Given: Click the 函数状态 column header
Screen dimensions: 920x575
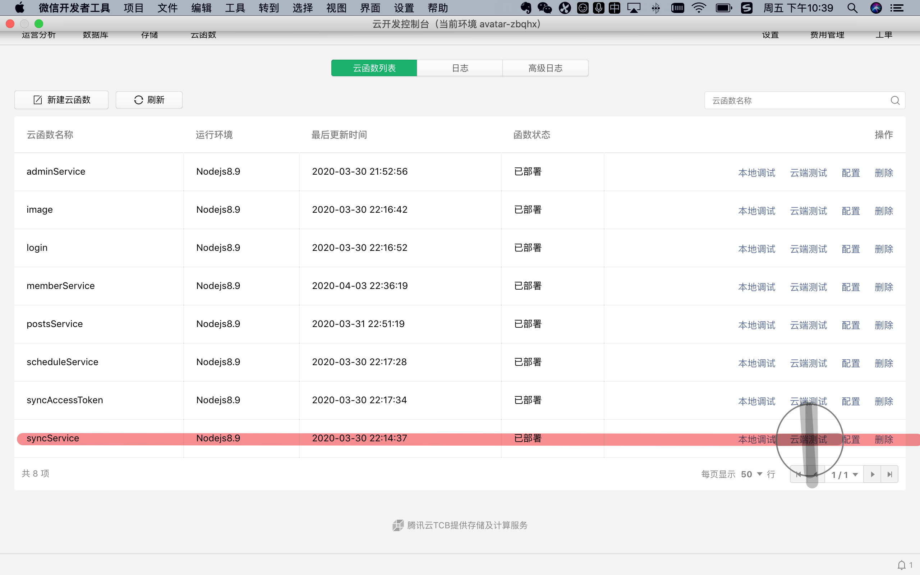Looking at the screenshot, I should click(532, 135).
